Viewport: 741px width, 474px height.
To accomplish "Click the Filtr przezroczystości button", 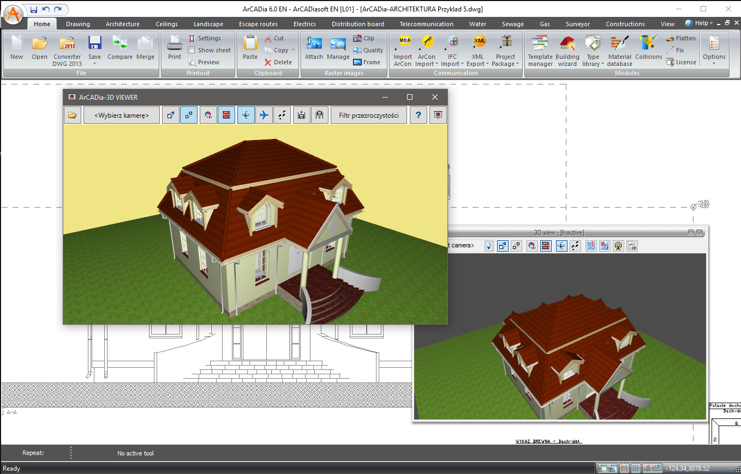I will coord(368,115).
